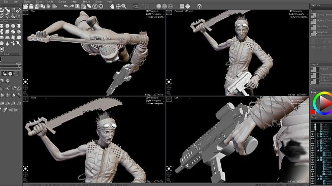Click the target icon in Top viewport
The image size is (332, 186).
(x=25, y=81)
